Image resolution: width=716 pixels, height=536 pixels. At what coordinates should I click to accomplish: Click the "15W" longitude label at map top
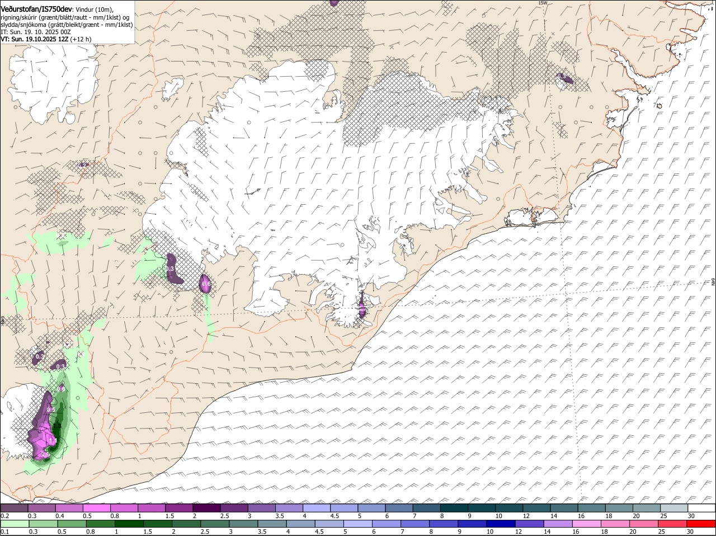click(542, 3)
